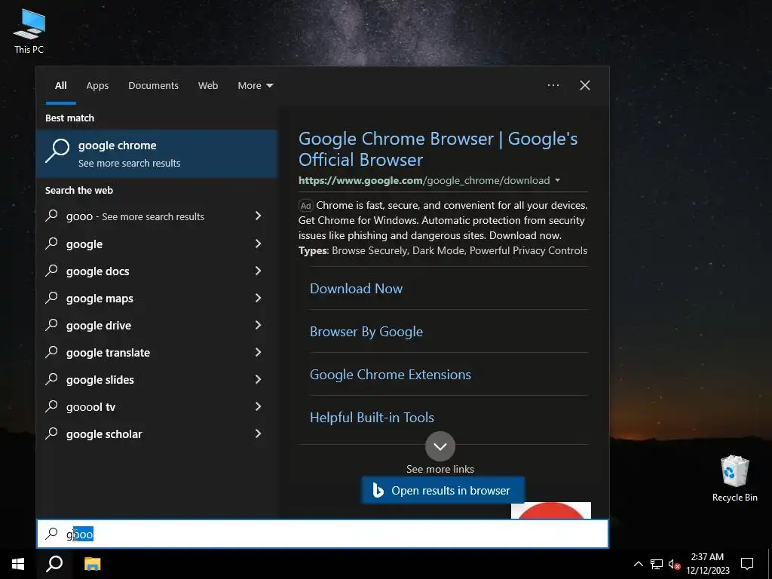772x579 pixels.
Task: Expand the arrow beside google translate
Action: coord(258,352)
